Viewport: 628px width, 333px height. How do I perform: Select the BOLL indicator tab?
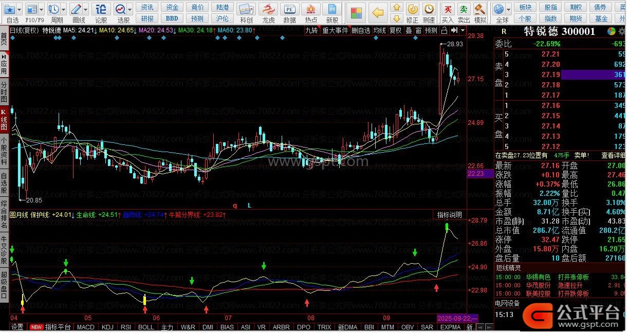click(x=146, y=327)
